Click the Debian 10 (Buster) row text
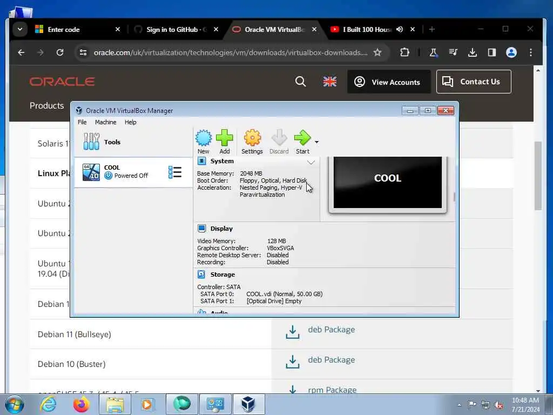 tap(72, 364)
